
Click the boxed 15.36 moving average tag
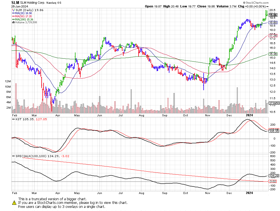point(273,54)
